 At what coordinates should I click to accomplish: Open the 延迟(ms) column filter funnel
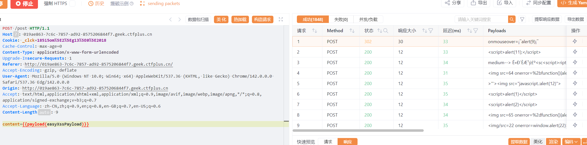(x=476, y=31)
